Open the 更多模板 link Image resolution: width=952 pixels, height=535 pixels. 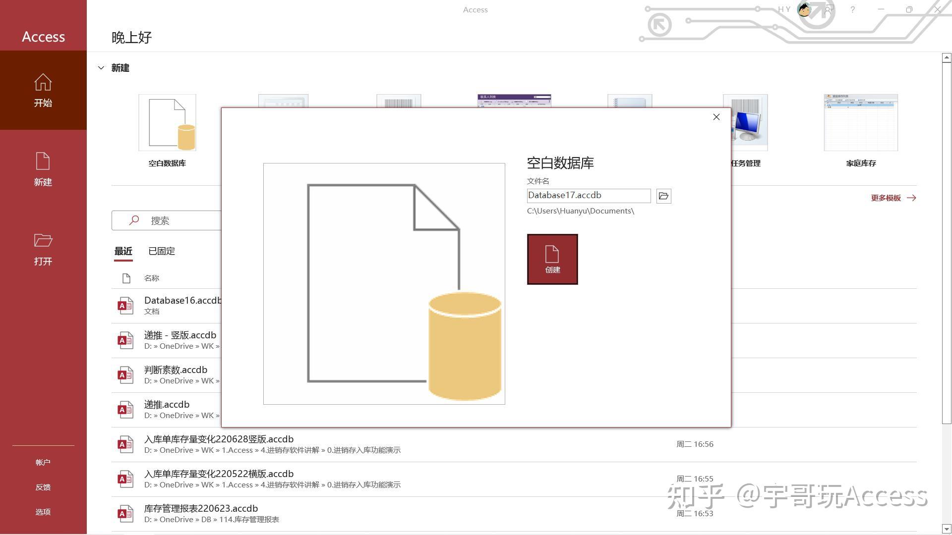click(x=893, y=198)
